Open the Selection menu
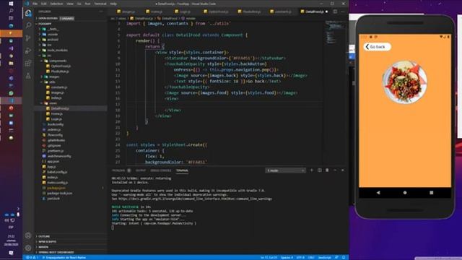Screen dimensions: 462x260 (x=56, y=4)
